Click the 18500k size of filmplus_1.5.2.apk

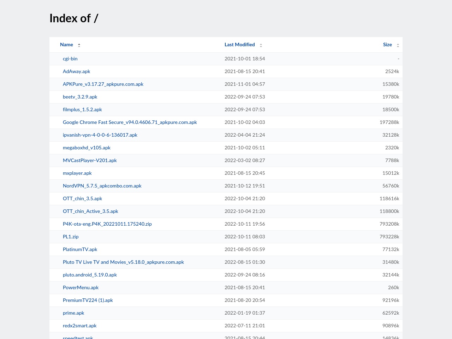[x=391, y=109]
